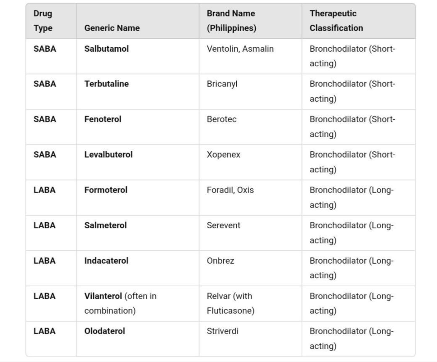Click the Xopenex brand name
Viewport: 437px width, 362px height.
(223, 155)
